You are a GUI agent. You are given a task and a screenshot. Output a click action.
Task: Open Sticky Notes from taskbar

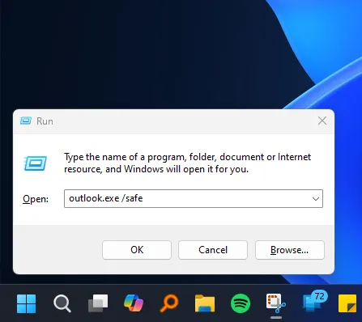click(347, 303)
